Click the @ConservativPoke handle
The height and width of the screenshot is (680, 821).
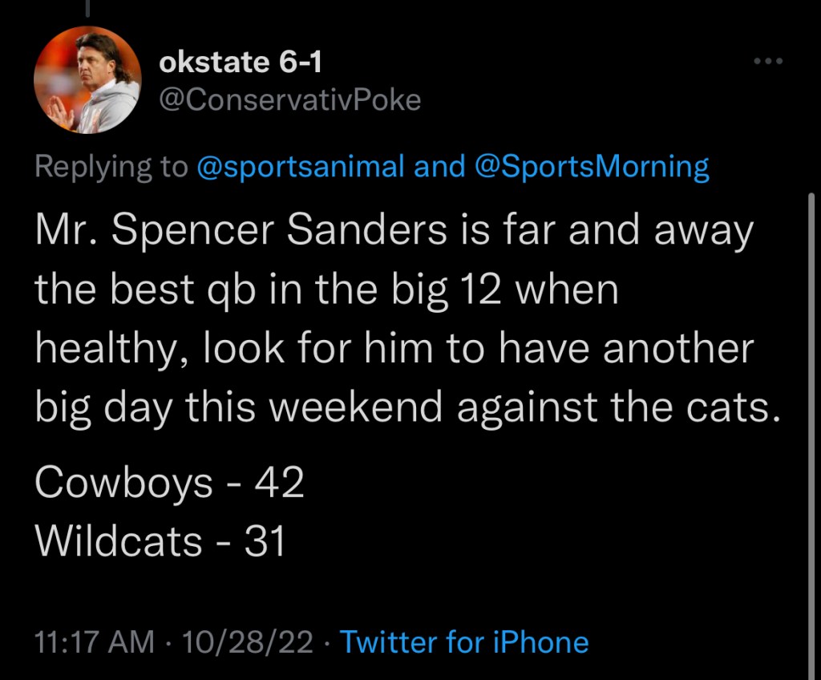click(290, 100)
